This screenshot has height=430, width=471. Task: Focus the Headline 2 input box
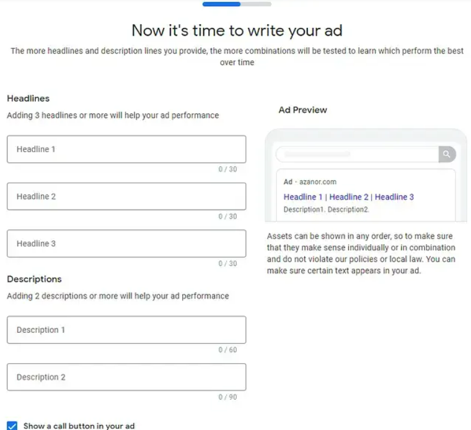pyautogui.click(x=126, y=196)
